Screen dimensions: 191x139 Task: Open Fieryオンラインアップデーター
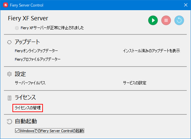click(x=36, y=51)
